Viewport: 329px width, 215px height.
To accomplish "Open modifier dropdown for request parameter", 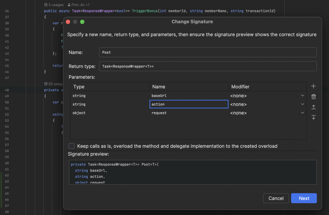I will 302,113.
